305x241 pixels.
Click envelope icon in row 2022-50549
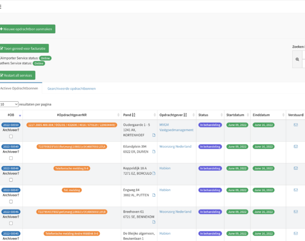coord(296,147)
